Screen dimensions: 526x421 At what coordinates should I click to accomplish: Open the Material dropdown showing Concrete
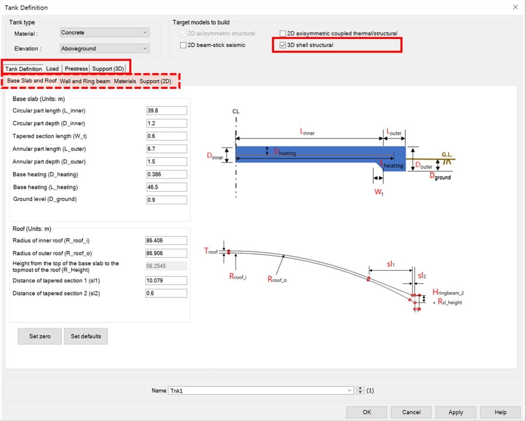[x=104, y=33]
